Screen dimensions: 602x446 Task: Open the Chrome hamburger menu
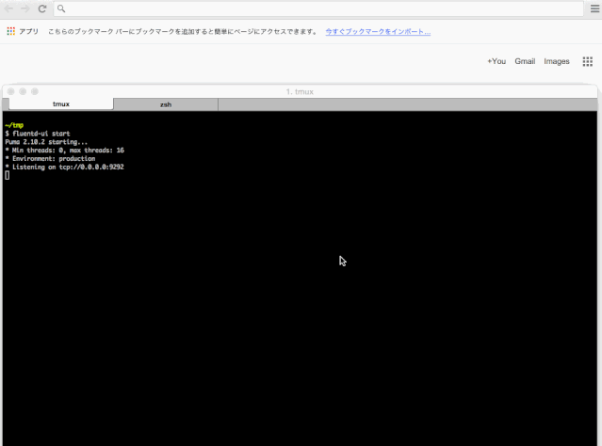pos(594,8)
